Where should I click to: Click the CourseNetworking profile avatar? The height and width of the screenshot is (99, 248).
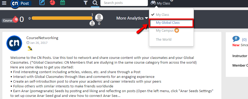[14, 43]
